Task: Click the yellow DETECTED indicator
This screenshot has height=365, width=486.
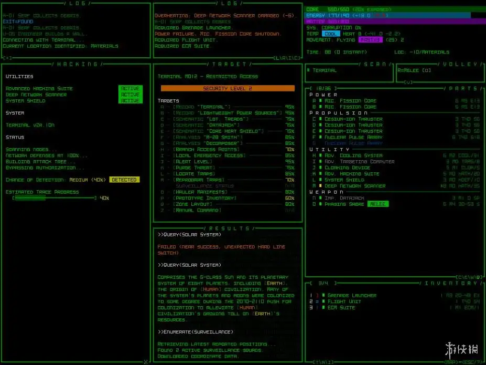Action: pyautogui.click(x=124, y=180)
